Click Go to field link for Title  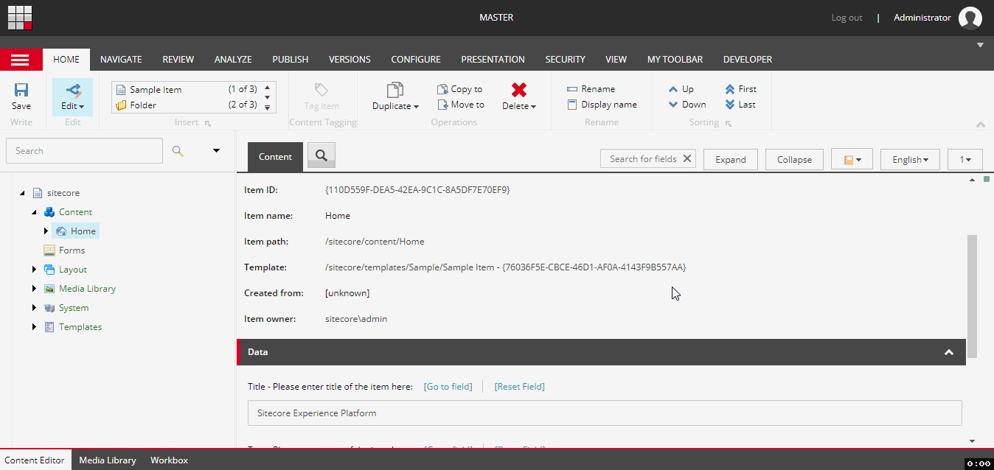click(448, 387)
